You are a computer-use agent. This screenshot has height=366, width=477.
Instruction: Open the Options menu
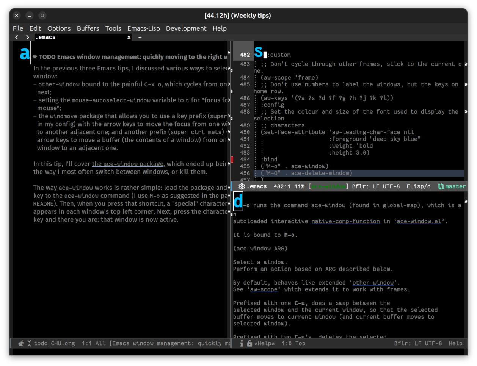(x=59, y=28)
